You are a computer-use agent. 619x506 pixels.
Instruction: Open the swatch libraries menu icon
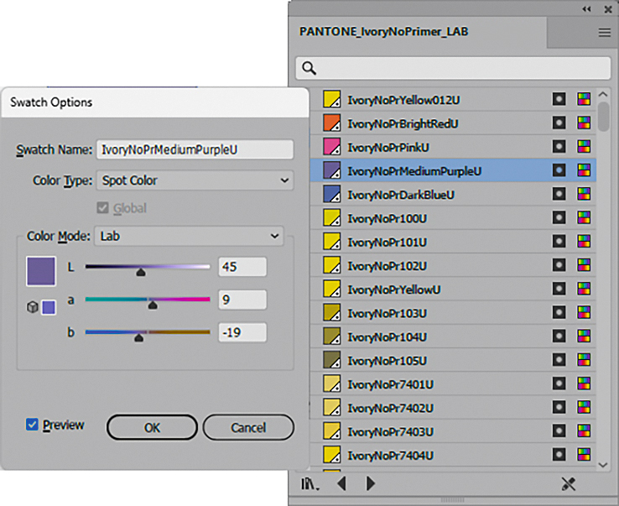tap(310, 483)
